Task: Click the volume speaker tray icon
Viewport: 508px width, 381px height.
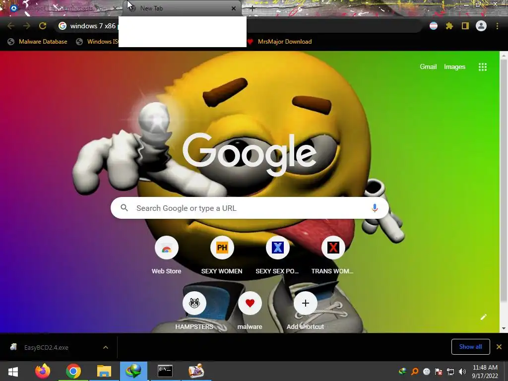Action: (x=462, y=372)
